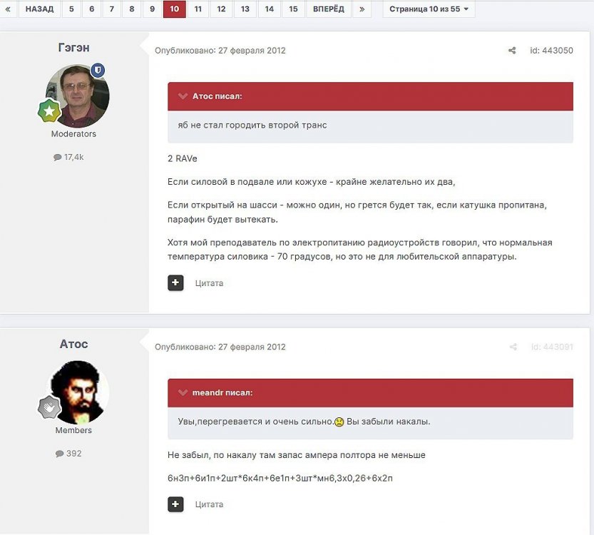The height and width of the screenshot is (535, 594).
Task: Jump to last page using double-right arrow
Action: [362, 9]
